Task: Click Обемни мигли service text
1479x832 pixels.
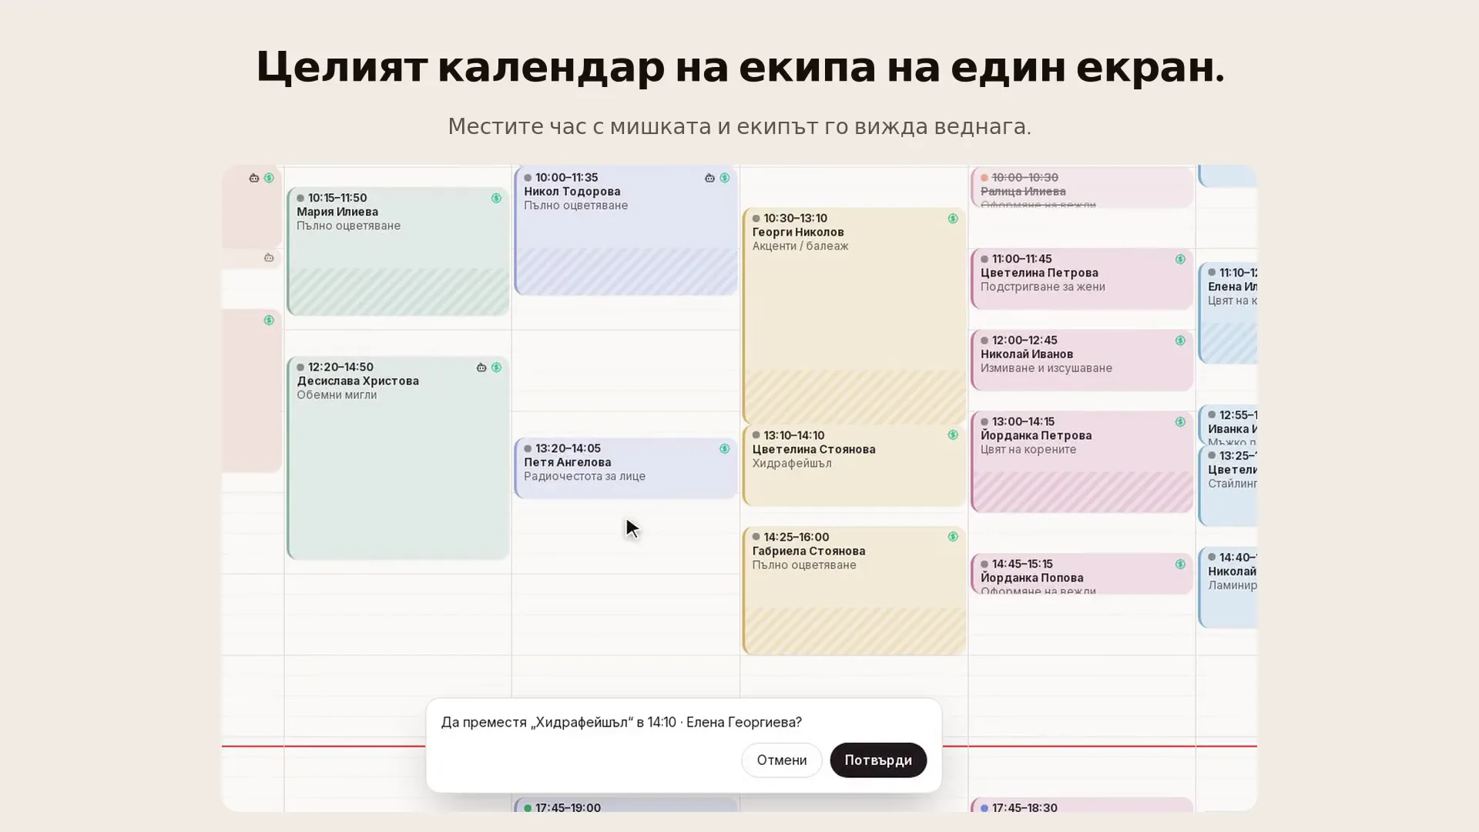Action: click(x=337, y=394)
